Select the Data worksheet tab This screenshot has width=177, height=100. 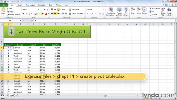tap(12, 96)
